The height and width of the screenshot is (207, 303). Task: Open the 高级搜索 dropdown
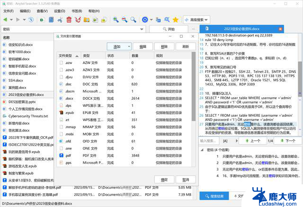[196, 20]
